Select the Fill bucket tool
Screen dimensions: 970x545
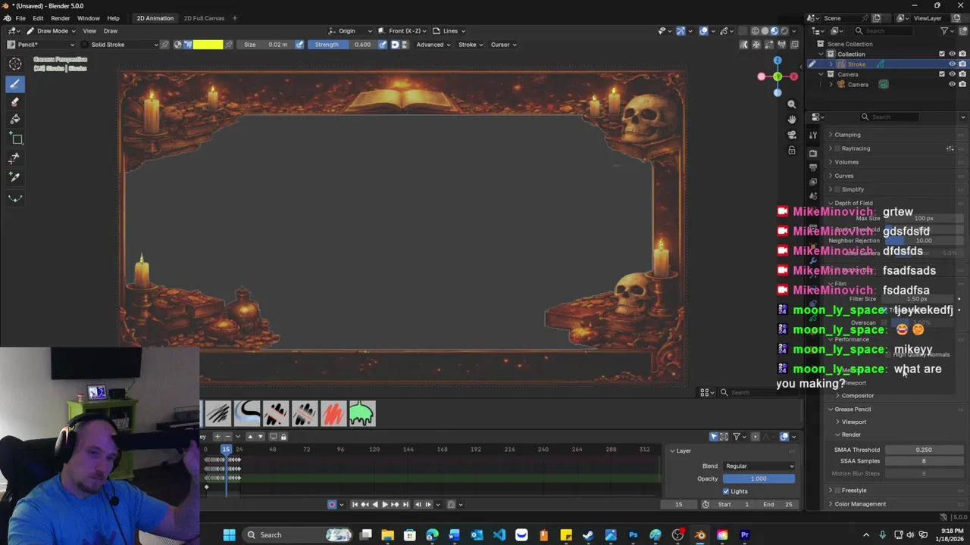(x=15, y=119)
